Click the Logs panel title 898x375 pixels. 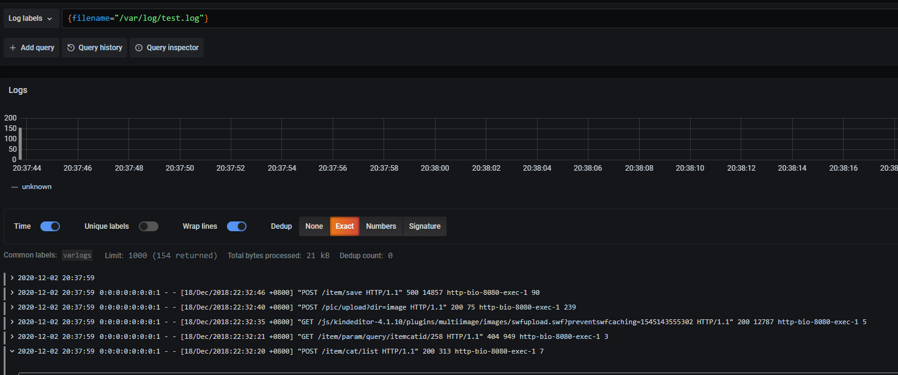[x=18, y=90]
